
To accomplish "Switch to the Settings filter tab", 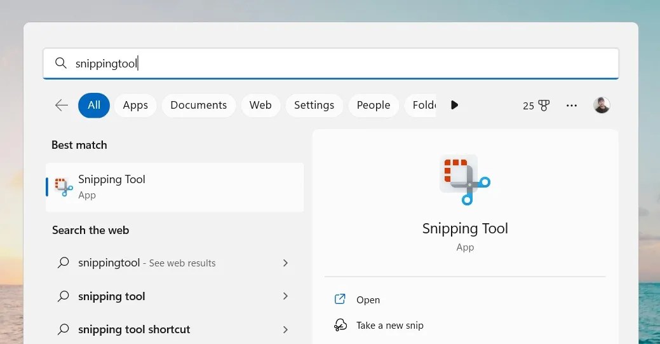I will click(x=314, y=105).
